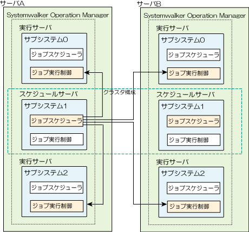Click サブシステム2 heading in サーバA
249x232 pixels.
pos(46,173)
